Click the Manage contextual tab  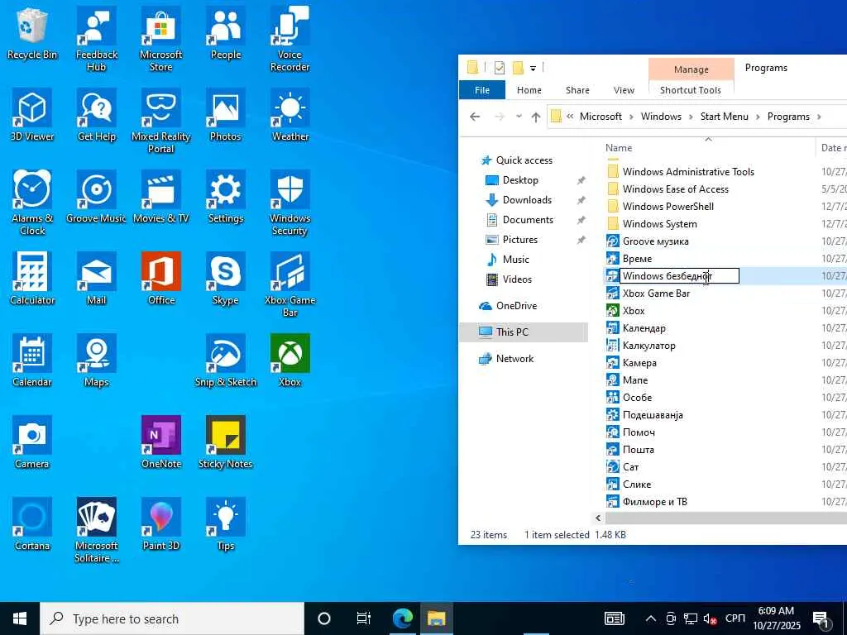(x=691, y=69)
